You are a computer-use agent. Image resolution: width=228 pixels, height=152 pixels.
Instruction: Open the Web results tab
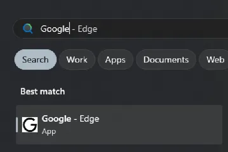pos(215,60)
